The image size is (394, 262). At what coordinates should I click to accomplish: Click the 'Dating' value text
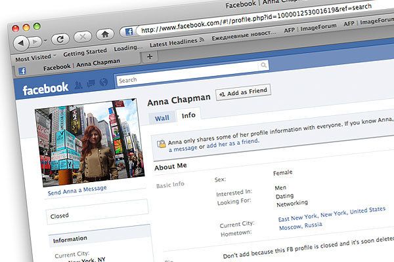285,196
